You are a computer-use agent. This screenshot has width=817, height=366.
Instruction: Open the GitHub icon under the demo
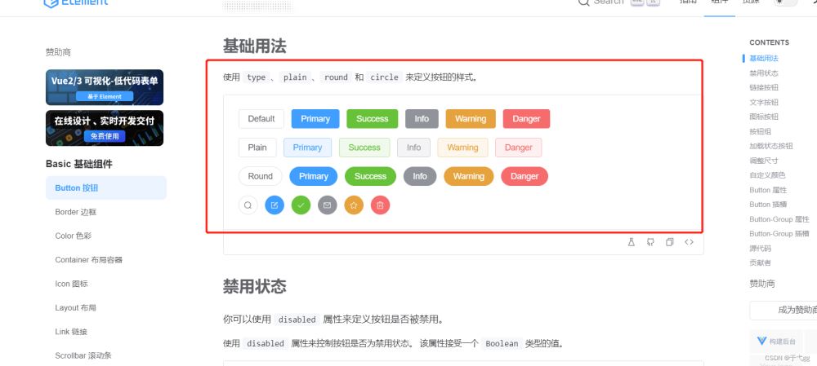[x=650, y=242]
